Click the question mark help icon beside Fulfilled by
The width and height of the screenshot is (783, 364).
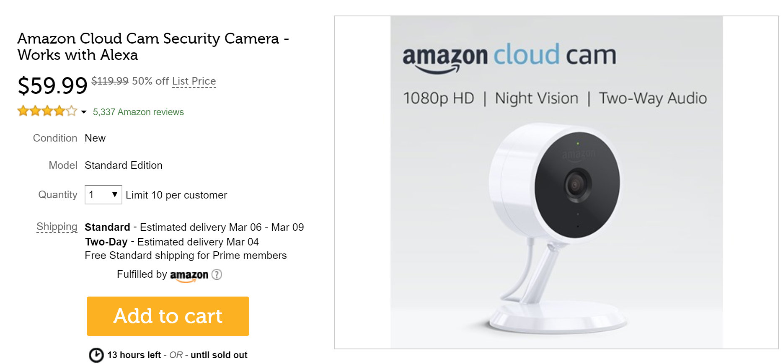217,275
